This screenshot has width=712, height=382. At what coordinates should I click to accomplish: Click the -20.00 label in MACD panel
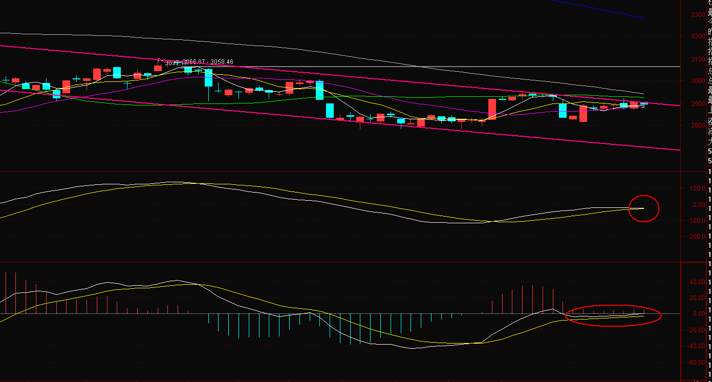[x=696, y=330]
